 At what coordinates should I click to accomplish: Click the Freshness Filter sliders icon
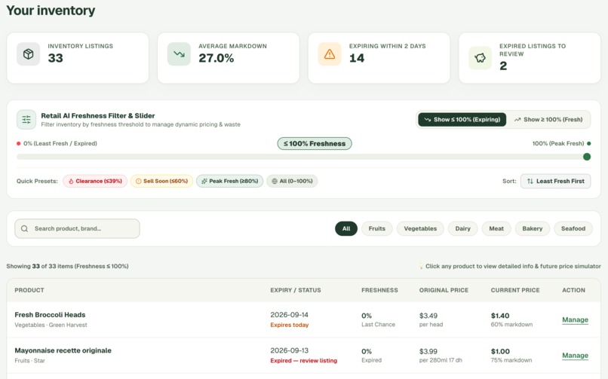[26, 120]
